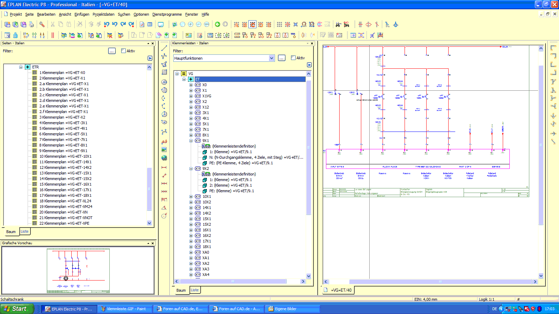The height and width of the screenshot is (314, 559).
Task: Switch to Liste tab in Klemmenleisten panel
Action: point(195,290)
